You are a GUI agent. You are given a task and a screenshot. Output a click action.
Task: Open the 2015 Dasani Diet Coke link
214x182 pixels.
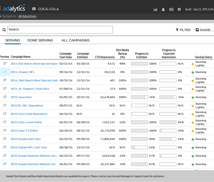(26, 139)
